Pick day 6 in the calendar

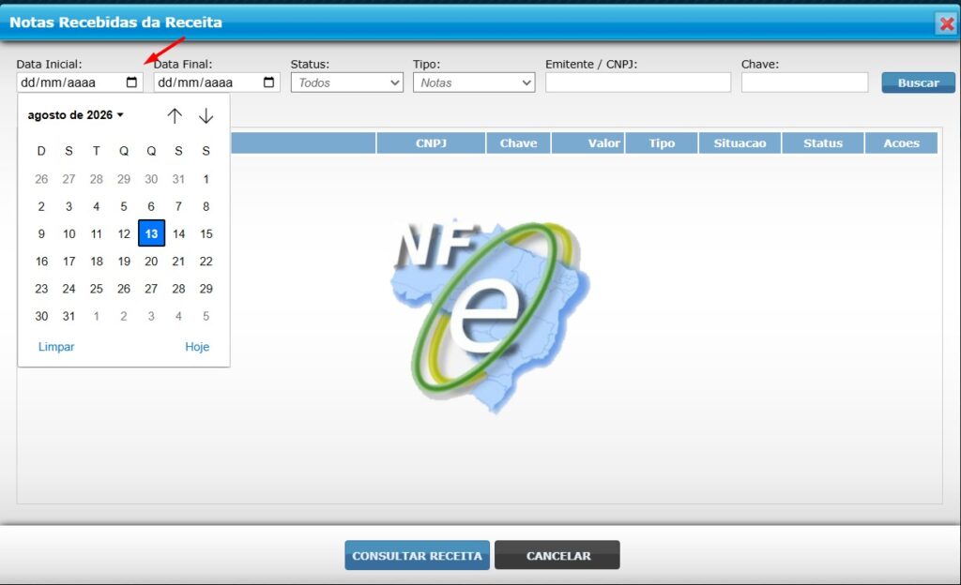(151, 206)
